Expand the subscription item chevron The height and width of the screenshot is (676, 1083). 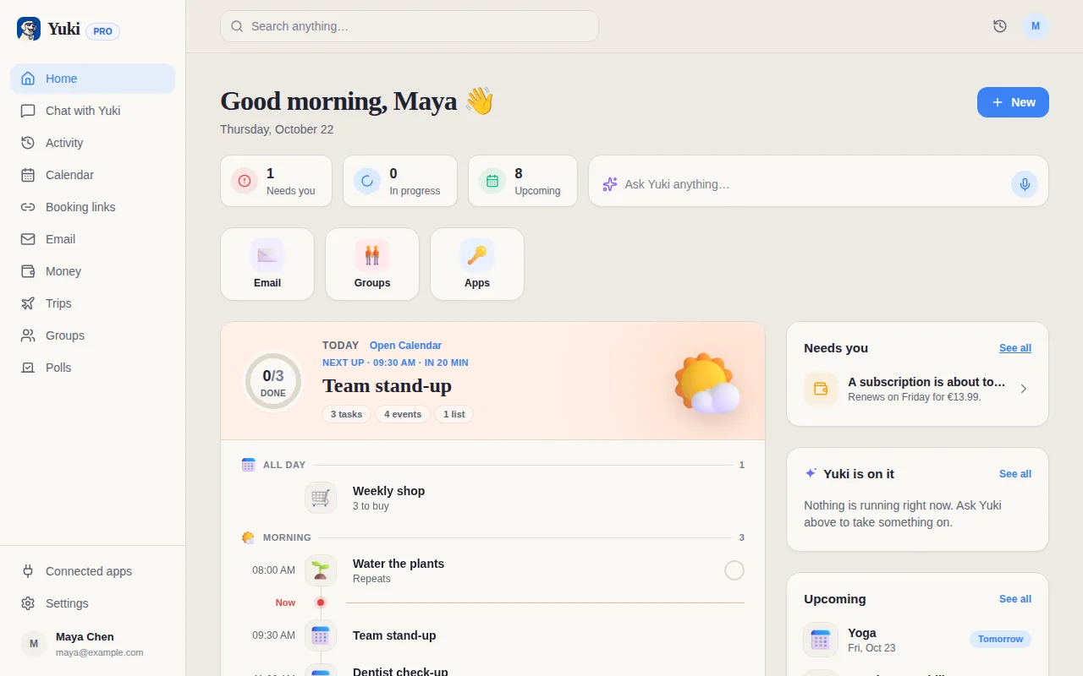tap(1023, 389)
